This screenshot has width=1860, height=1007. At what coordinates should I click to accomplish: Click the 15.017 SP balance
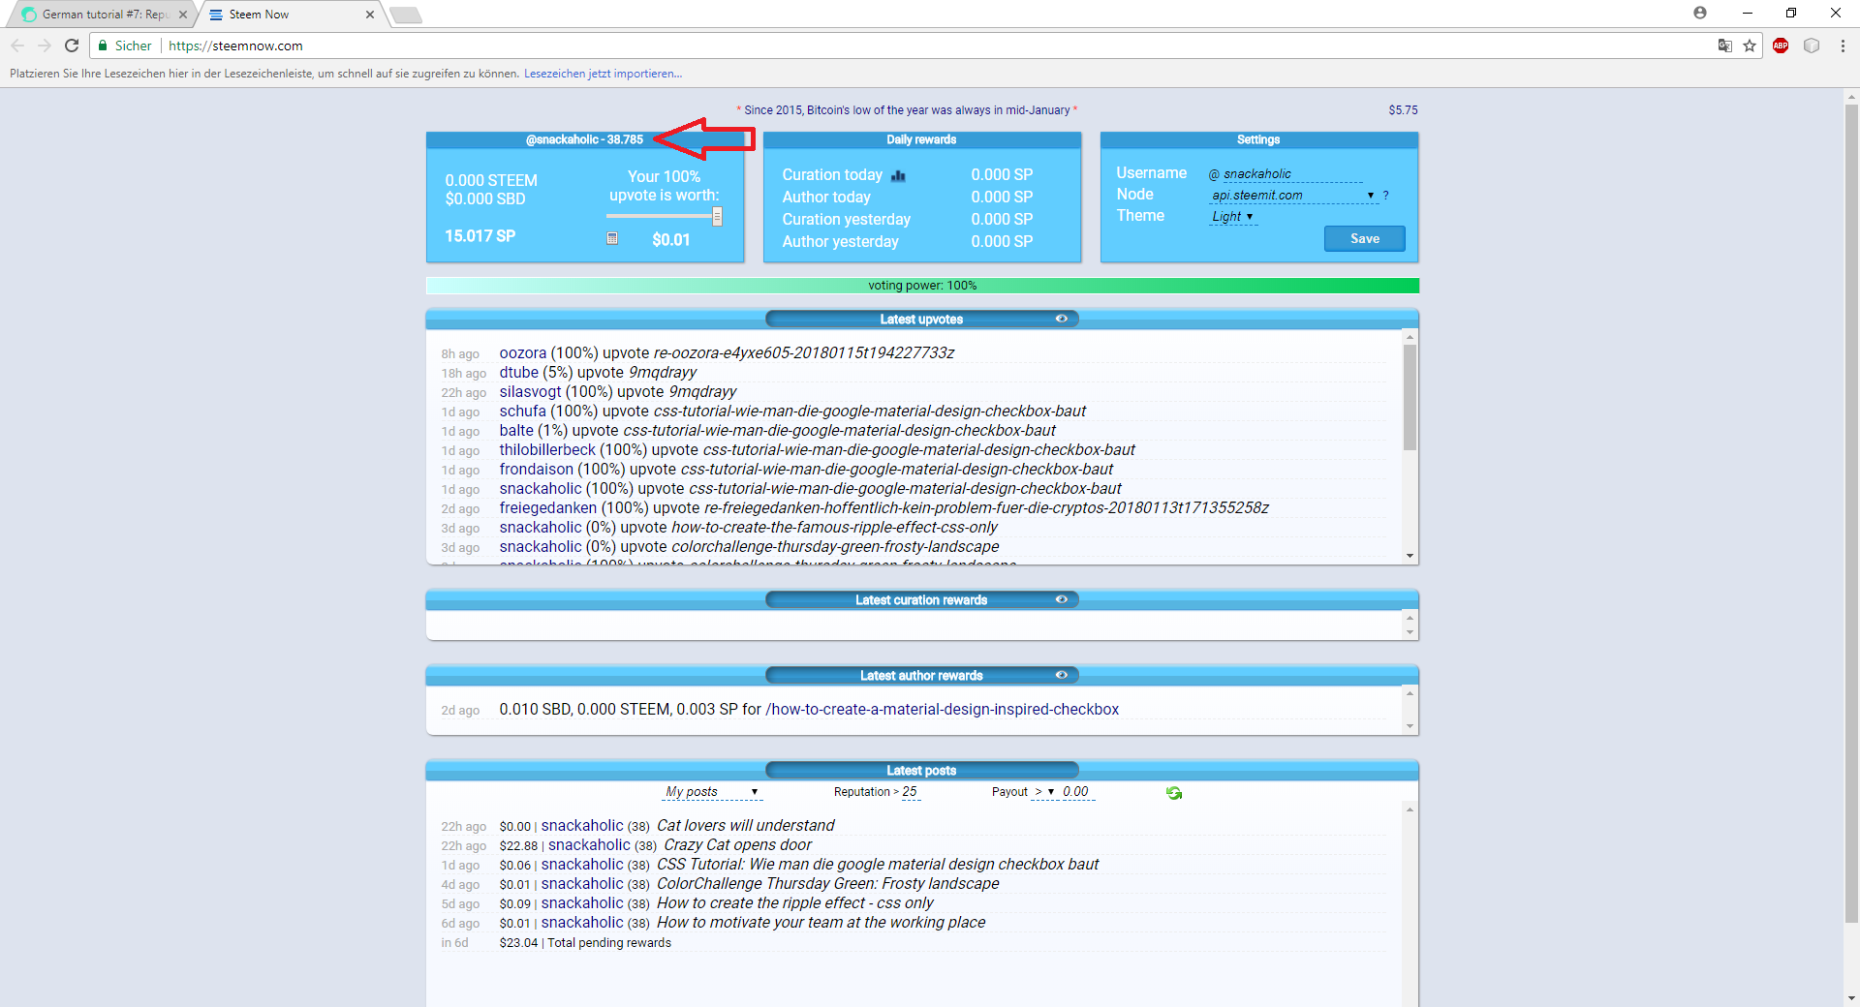coord(480,236)
